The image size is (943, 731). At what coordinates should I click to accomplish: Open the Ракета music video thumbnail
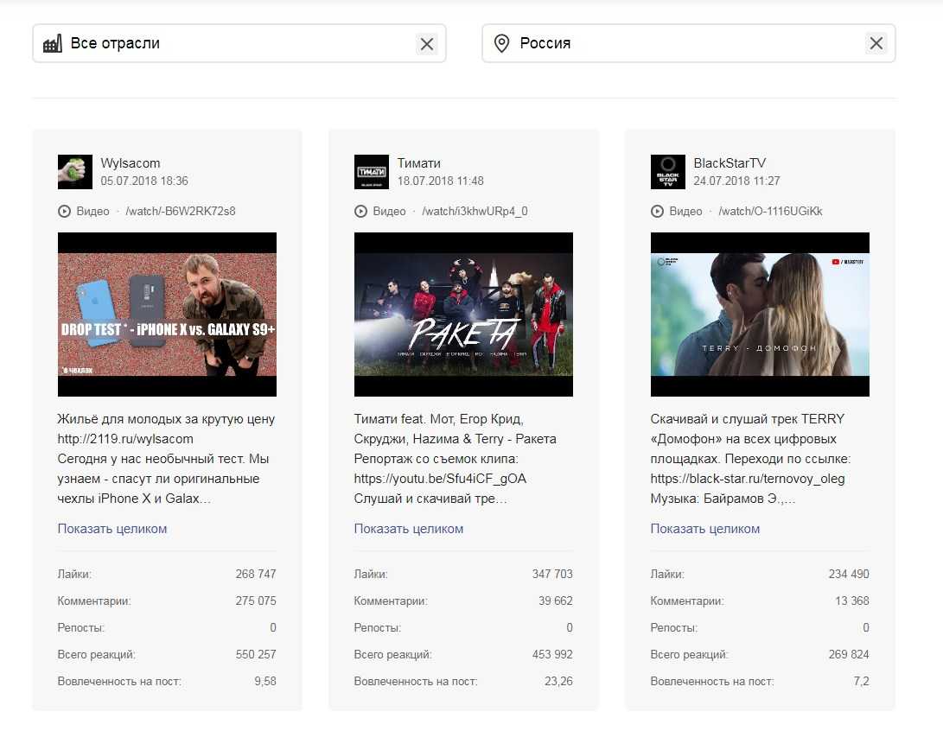point(463,315)
